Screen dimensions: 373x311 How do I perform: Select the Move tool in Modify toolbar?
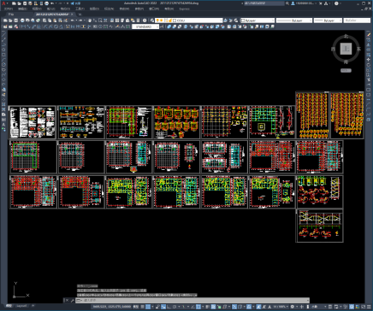368,60
